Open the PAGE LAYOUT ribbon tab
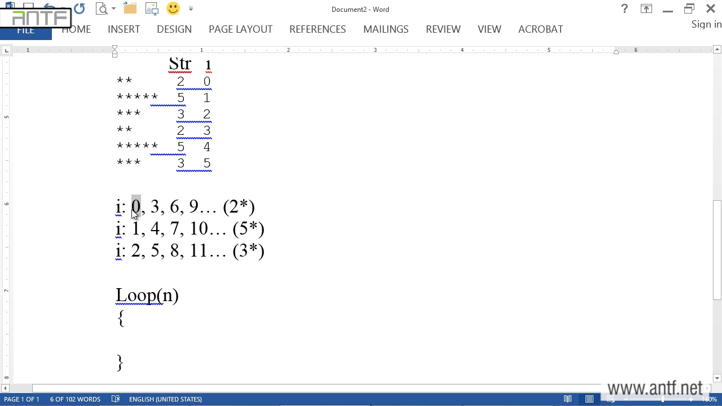 click(x=240, y=29)
